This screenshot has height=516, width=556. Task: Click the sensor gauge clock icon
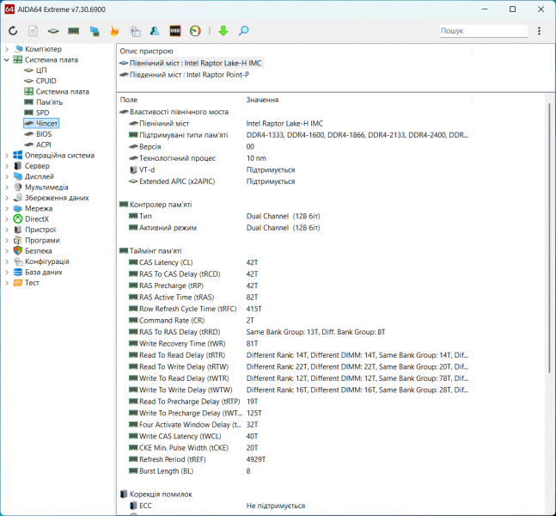[x=195, y=31]
